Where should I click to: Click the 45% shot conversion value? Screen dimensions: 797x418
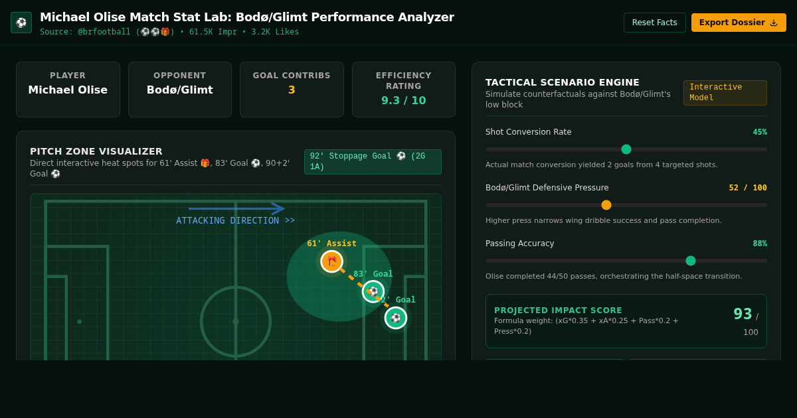[x=760, y=132]
